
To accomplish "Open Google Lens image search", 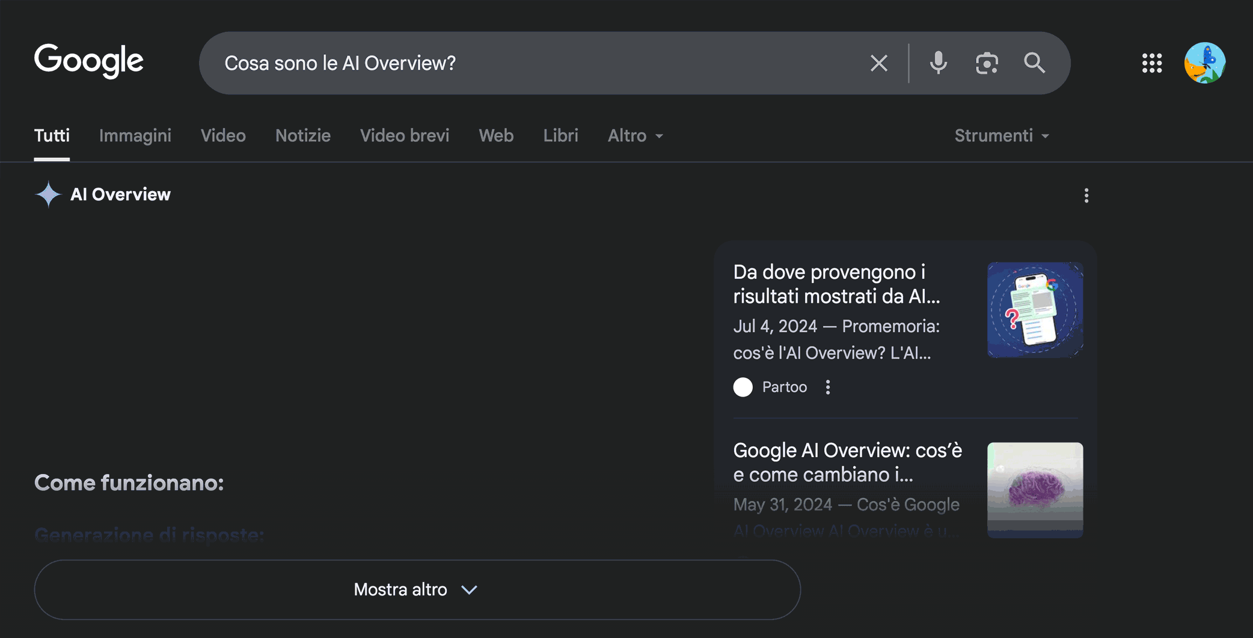I will 986,63.
